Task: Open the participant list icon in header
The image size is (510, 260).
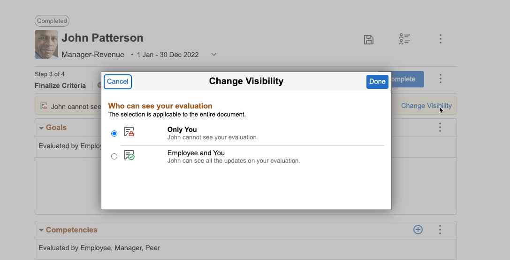Action: pos(404,39)
